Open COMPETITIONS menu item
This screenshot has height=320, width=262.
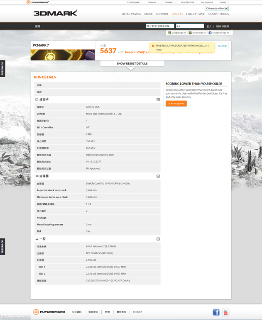pyautogui.click(x=218, y=14)
